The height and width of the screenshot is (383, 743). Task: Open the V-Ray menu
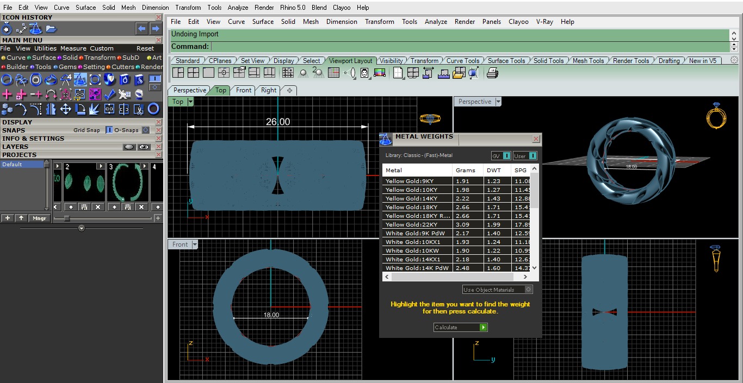(x=544, y=22)
